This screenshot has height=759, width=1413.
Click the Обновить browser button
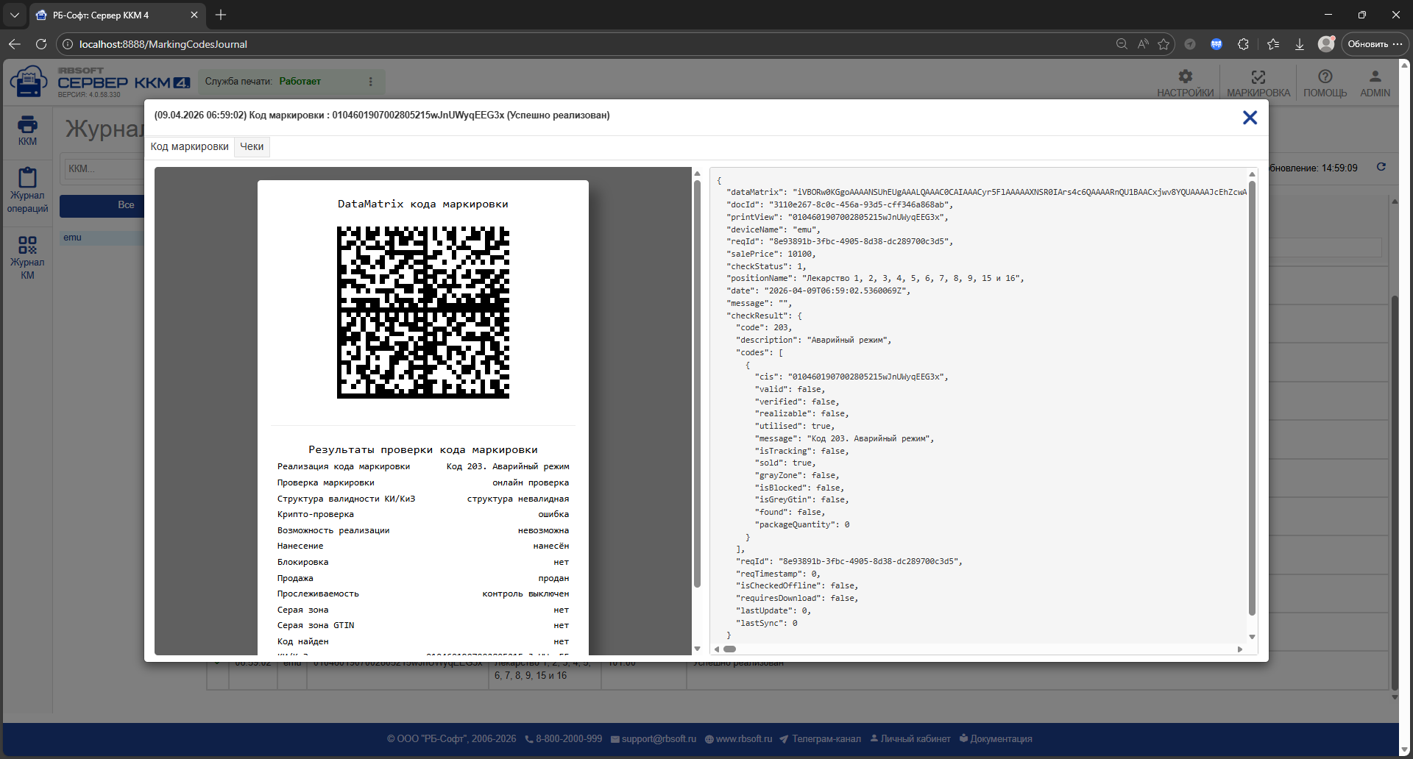pyautogui.click(x=1375, y=44)
